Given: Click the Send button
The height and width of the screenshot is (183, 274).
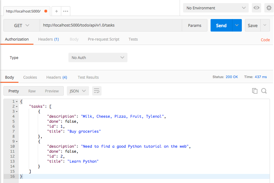Looking at the screenshot, I should (222, 25).
